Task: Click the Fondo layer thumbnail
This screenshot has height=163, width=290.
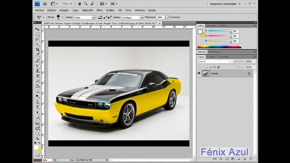Action: point(206,73)
